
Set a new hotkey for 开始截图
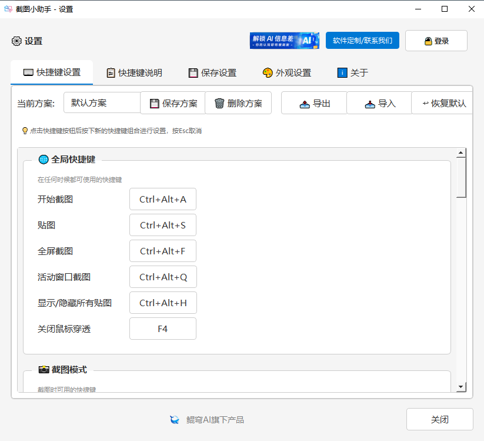(x=162, y=199)
